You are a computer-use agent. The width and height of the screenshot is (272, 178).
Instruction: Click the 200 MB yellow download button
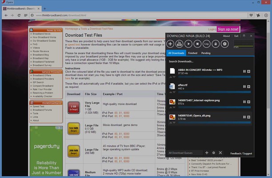click(73, 151)
